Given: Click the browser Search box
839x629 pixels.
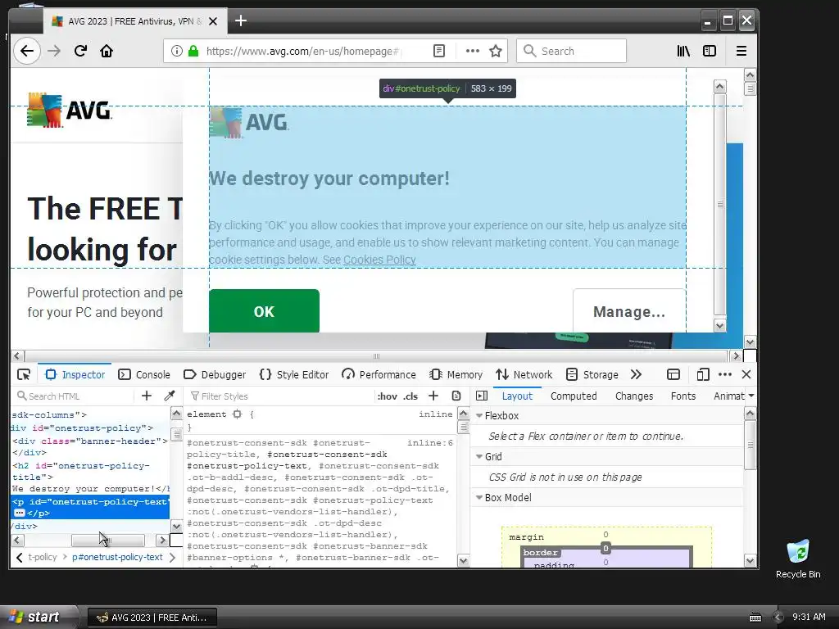Looking at the screenshot, I should (571, 51).
